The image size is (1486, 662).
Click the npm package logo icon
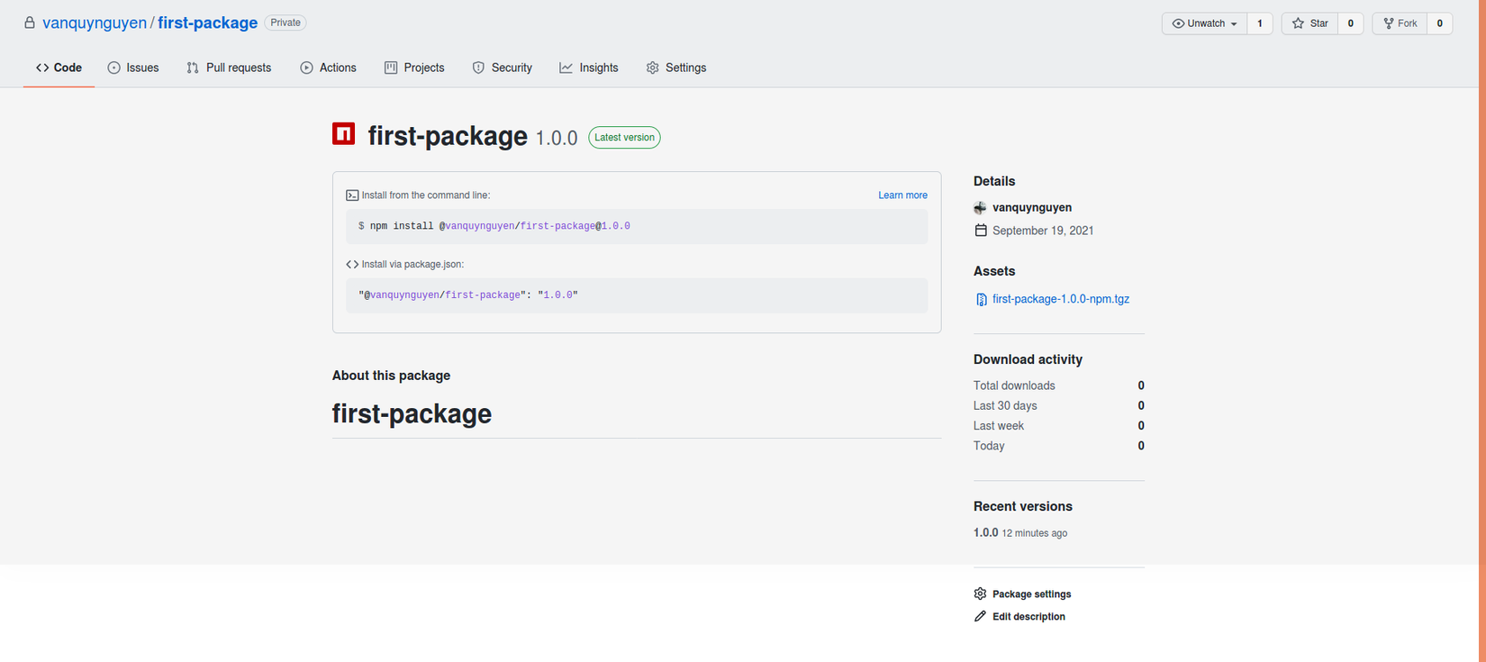click(343, 134)
